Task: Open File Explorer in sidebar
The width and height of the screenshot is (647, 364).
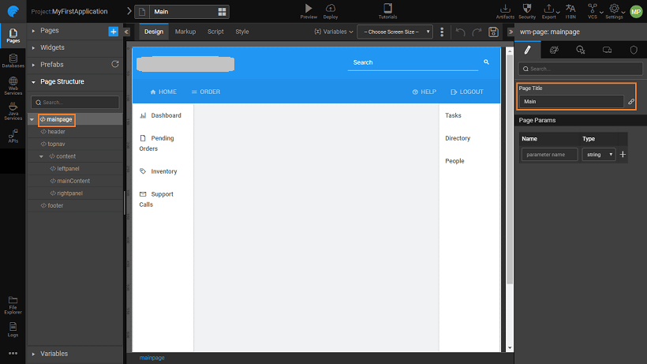Action: [13, 303]
